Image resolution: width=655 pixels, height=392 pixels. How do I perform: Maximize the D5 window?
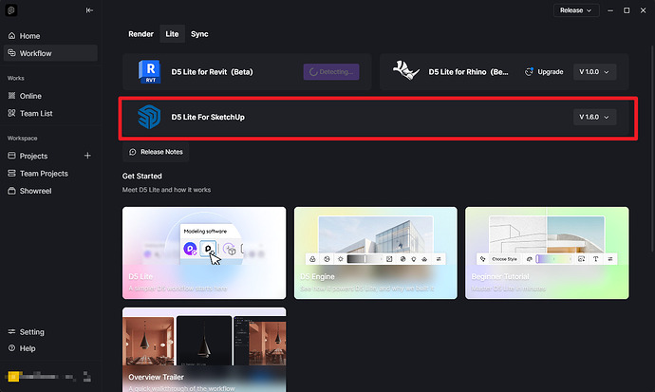(627, 10)
